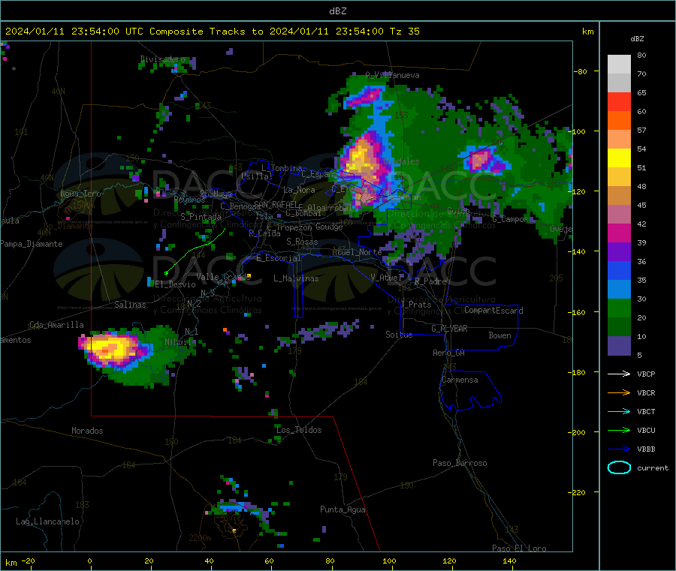This screenshot has width=676, height=571.
Task: Click the 'Composite Tracks to' header text
Action: [x=206, y=32]
